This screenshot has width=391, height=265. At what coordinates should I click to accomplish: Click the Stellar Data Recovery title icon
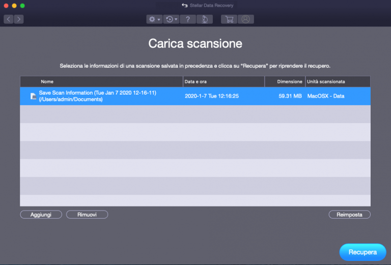185,6
